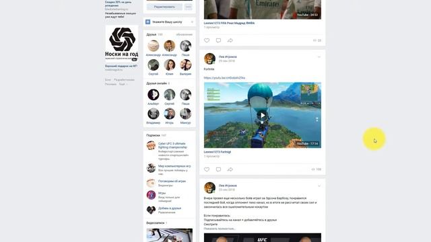Open comments on the Fortnite post
The image size is (431, 242).
[218, 169]
